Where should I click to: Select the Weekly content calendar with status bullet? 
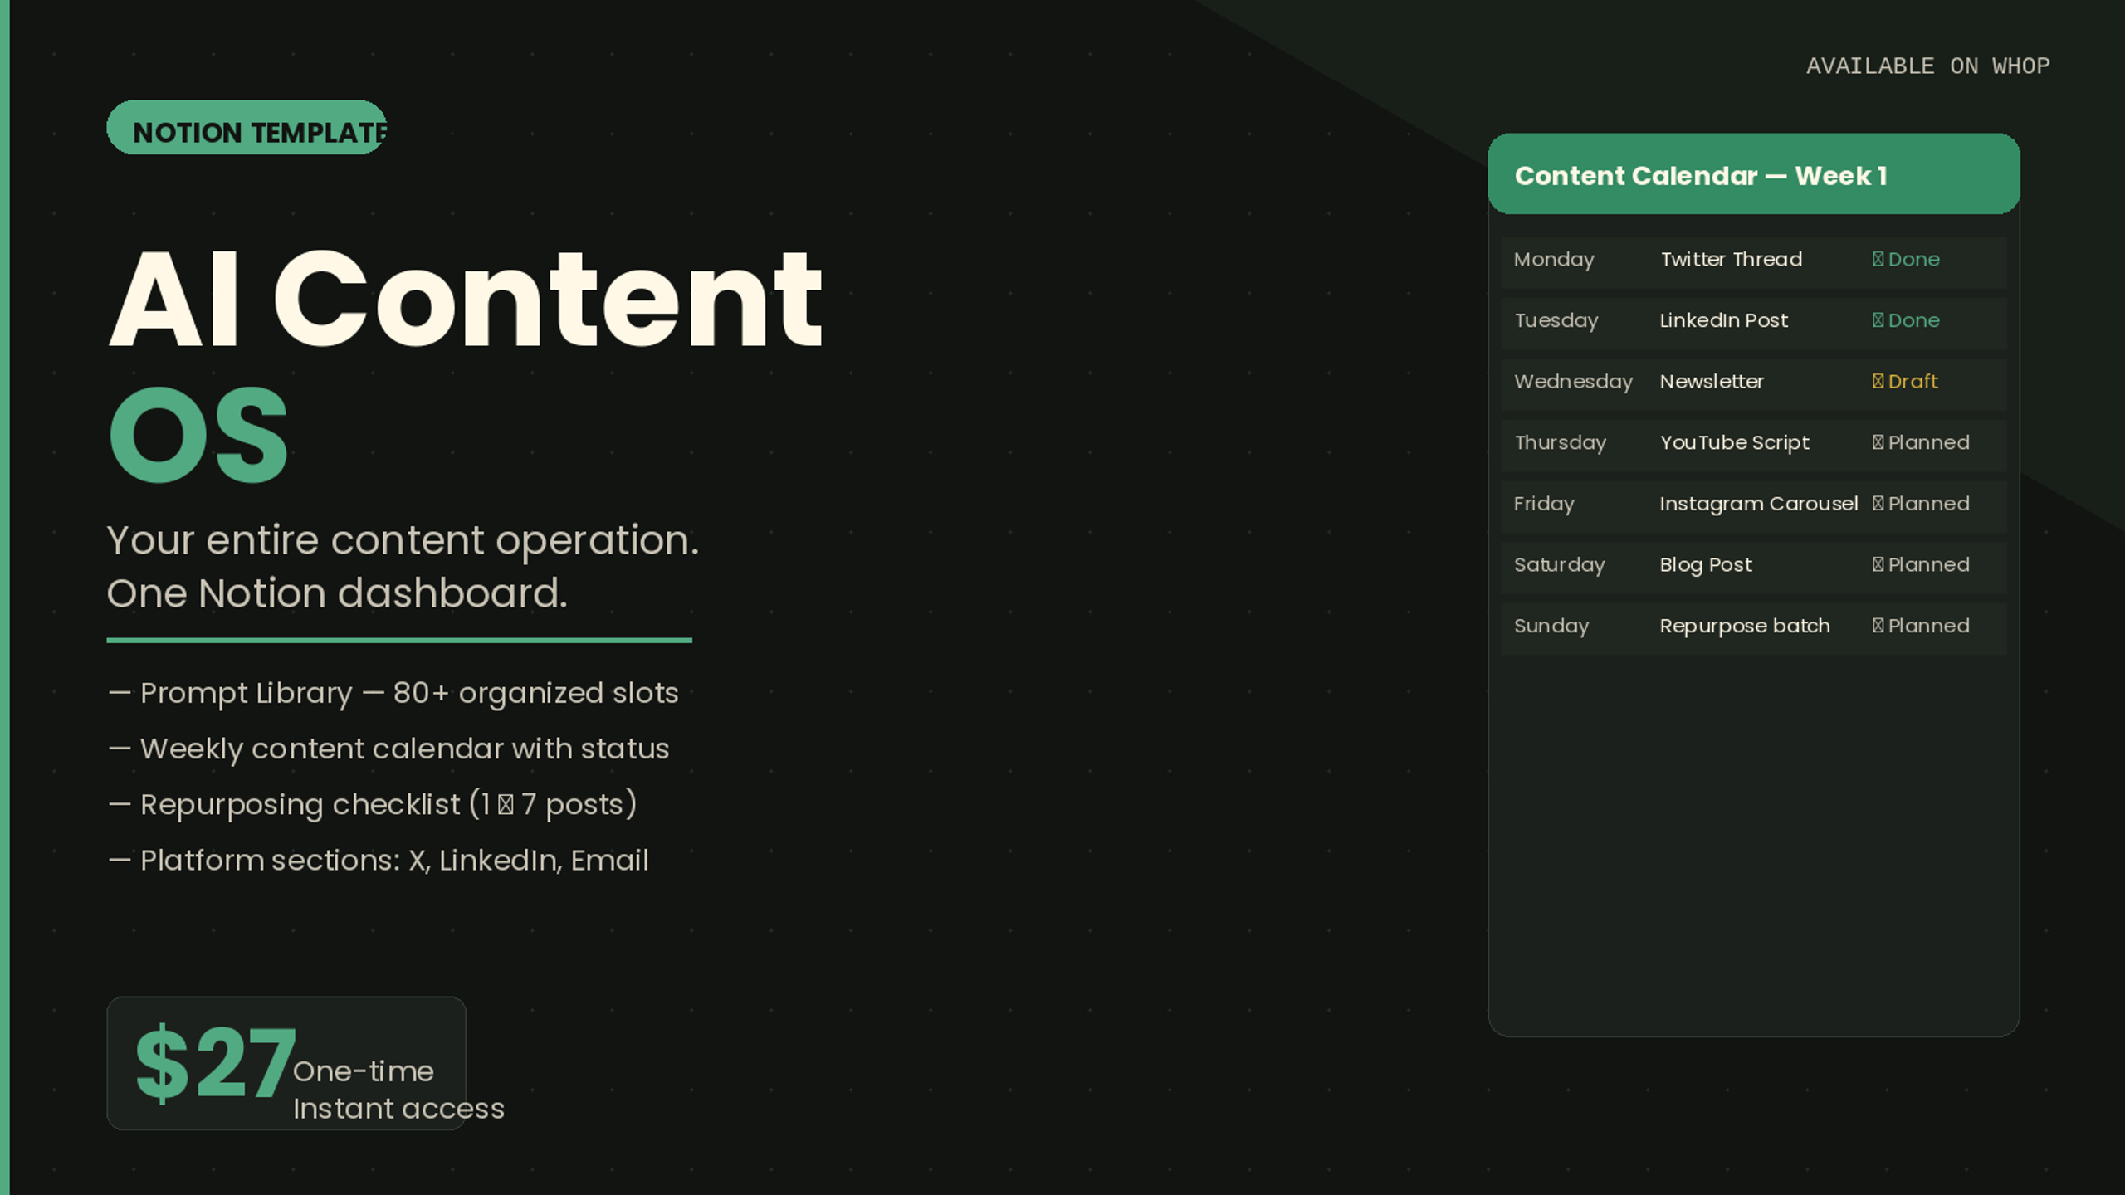(x=388, y=749)
